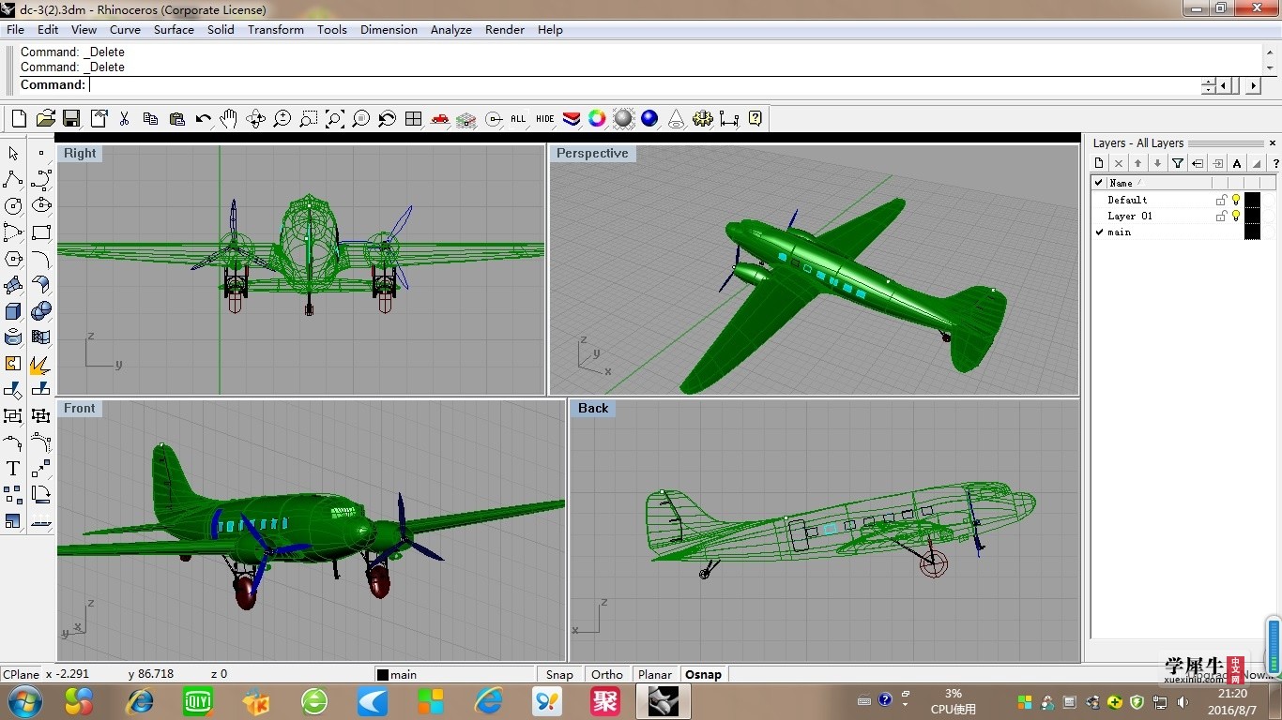Open the Back viewport title menu
1282x720 pixels.
click(593, 408)
